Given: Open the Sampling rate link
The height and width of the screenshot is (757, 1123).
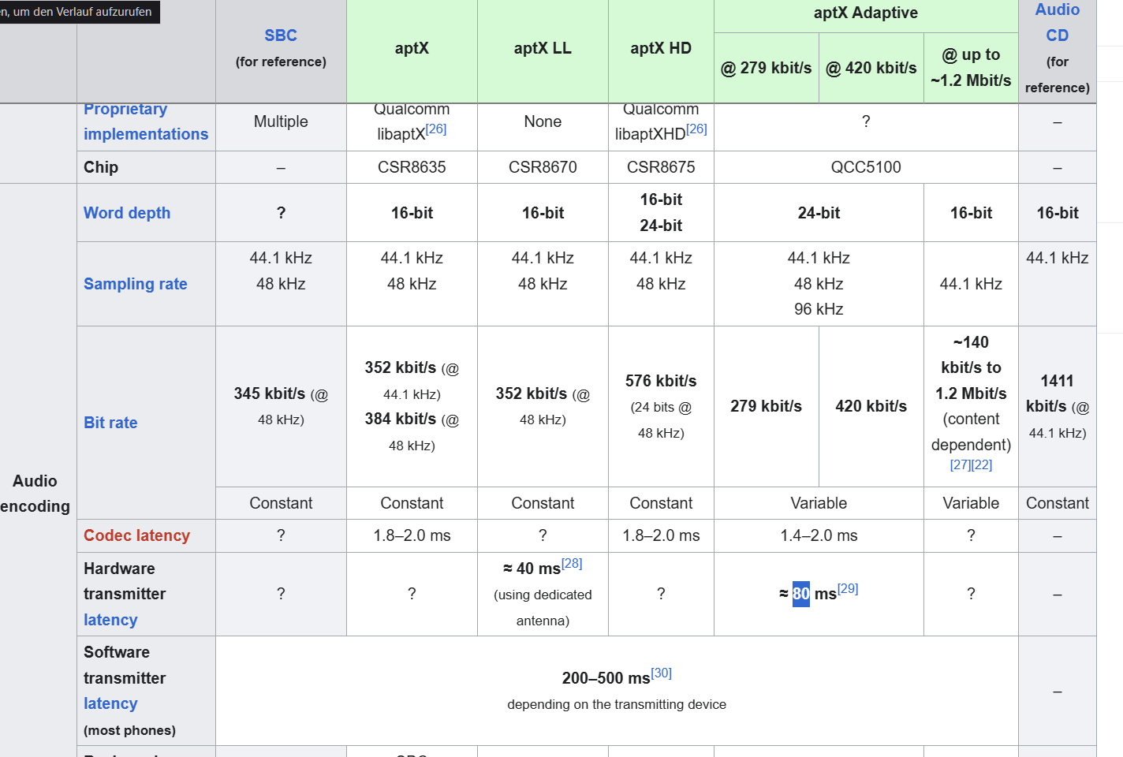Looking at the screenshot, I should (x=136, y=284).
